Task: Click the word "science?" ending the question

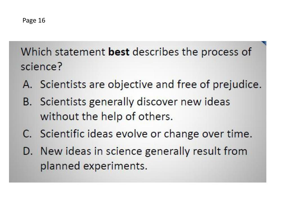Action: click(42, 66)
